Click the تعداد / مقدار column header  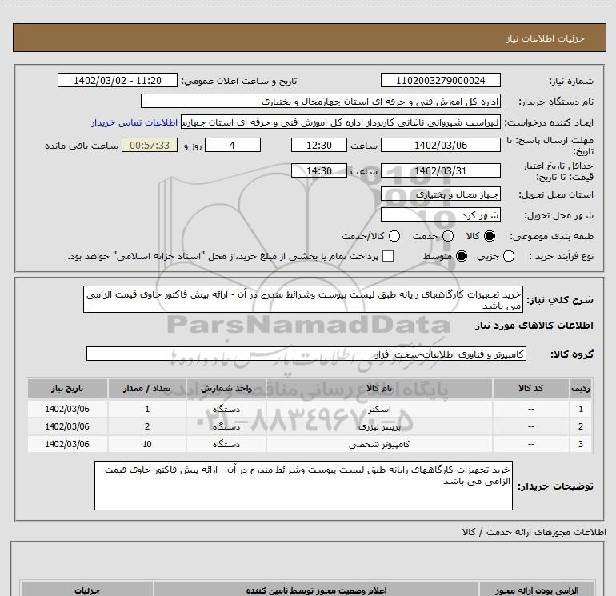click(147, 388)
